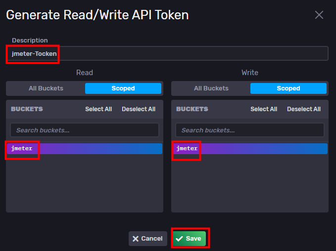Cancel the token creation
Image resolution: width=336 pixels, height=251 pixels.
click(x=147, y=238)
